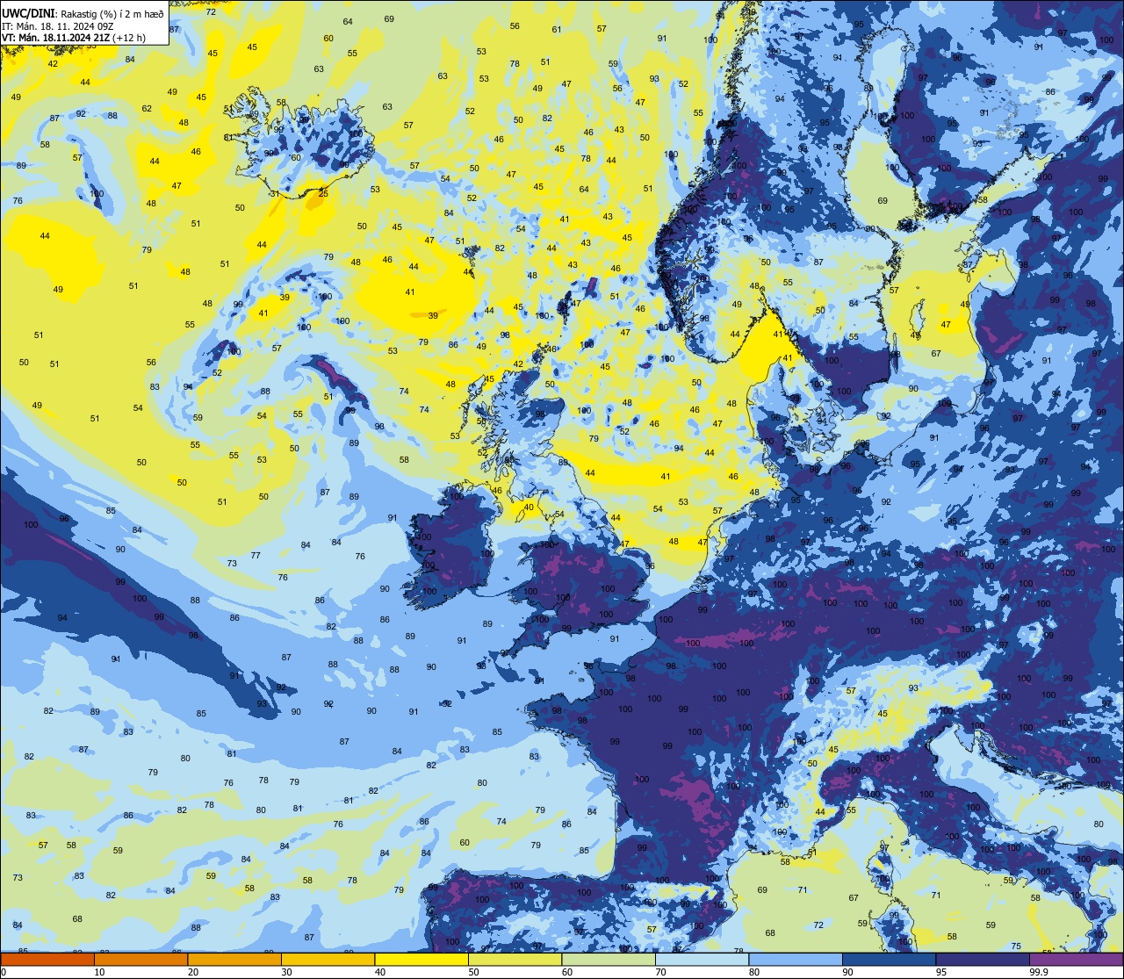Select the 40–50 bright yellow legend swatch
The height and width of the screenshot is (979, 1124).
tap(421, 959)
